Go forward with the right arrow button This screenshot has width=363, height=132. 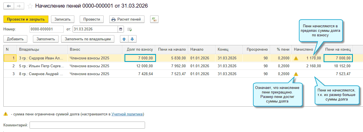tap(19, 6)
